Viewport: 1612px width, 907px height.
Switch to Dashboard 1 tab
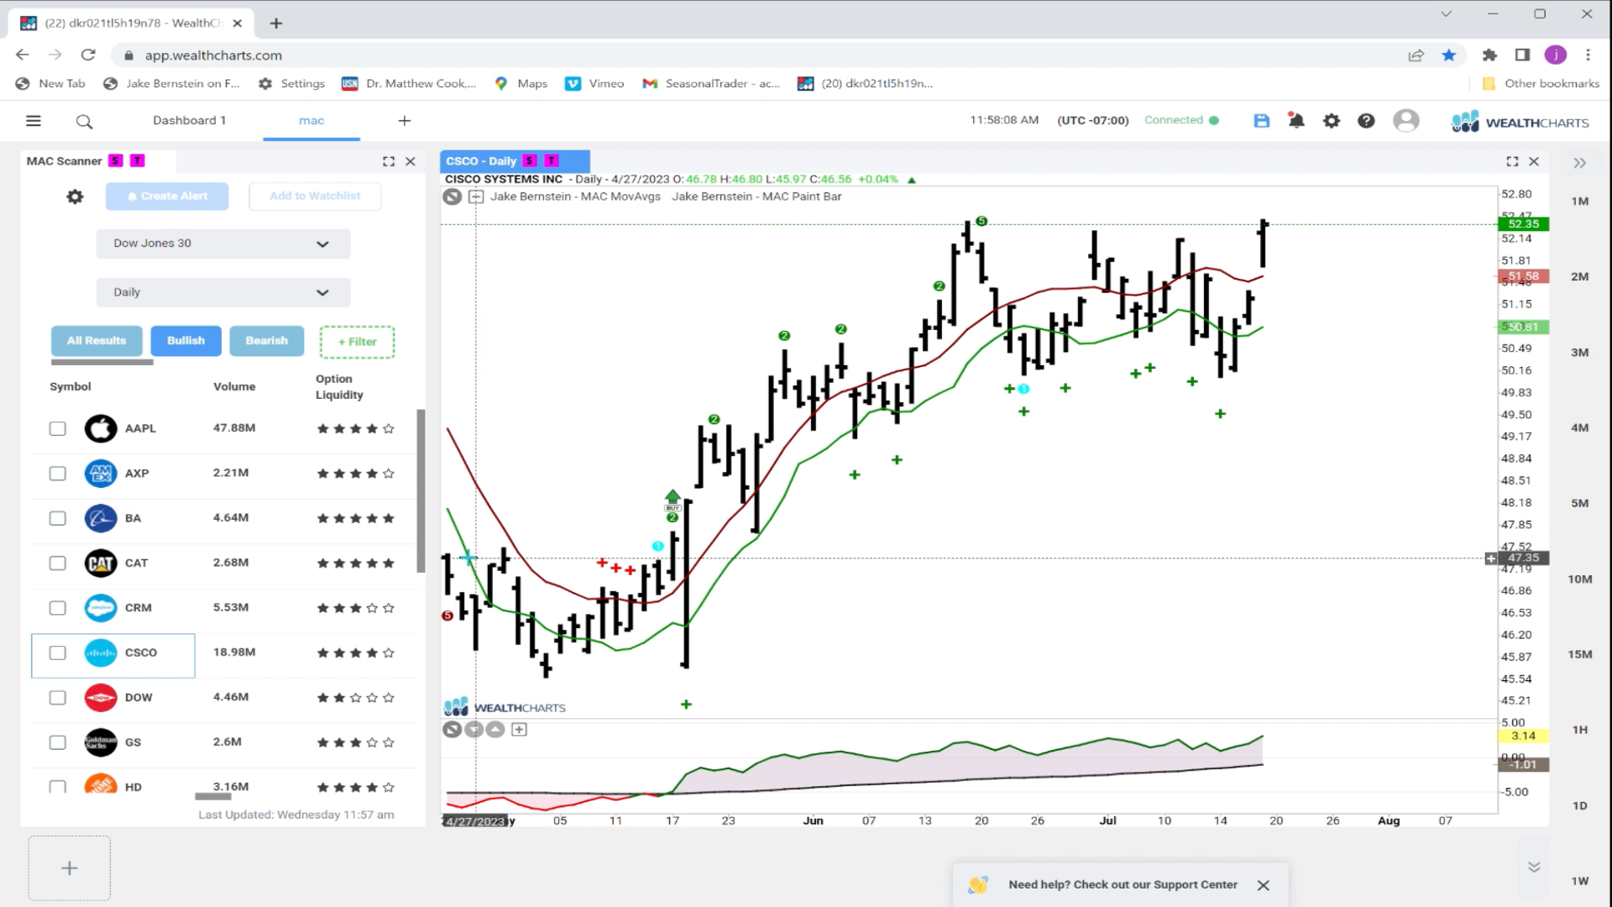coord(189,120)
